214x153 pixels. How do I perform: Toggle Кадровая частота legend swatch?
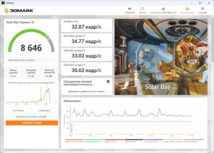(74, 140)
